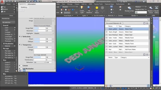Click the MODEL status bar button
Image resolution: width=161 pixels, height=90 pixels.
click(x=91, y=88)
